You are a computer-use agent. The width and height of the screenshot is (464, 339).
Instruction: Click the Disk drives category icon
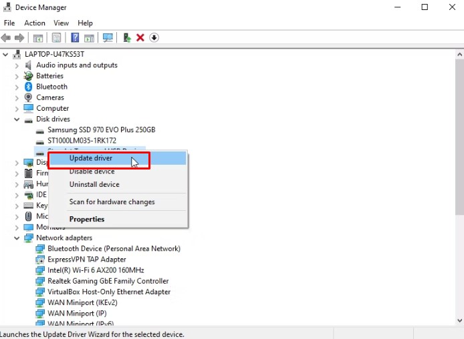(x=28, y=120)
